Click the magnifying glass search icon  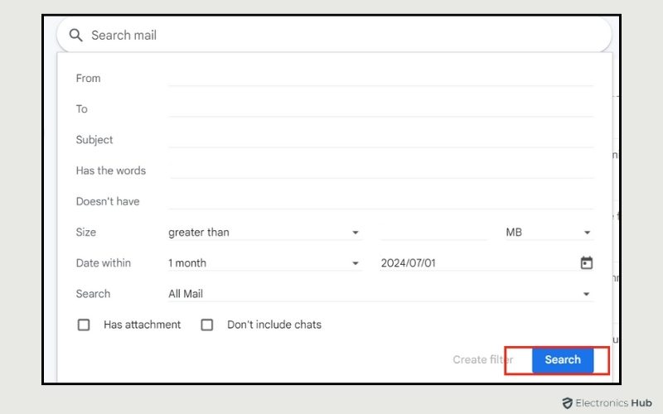pyautogui.click(x=76, y=36)
